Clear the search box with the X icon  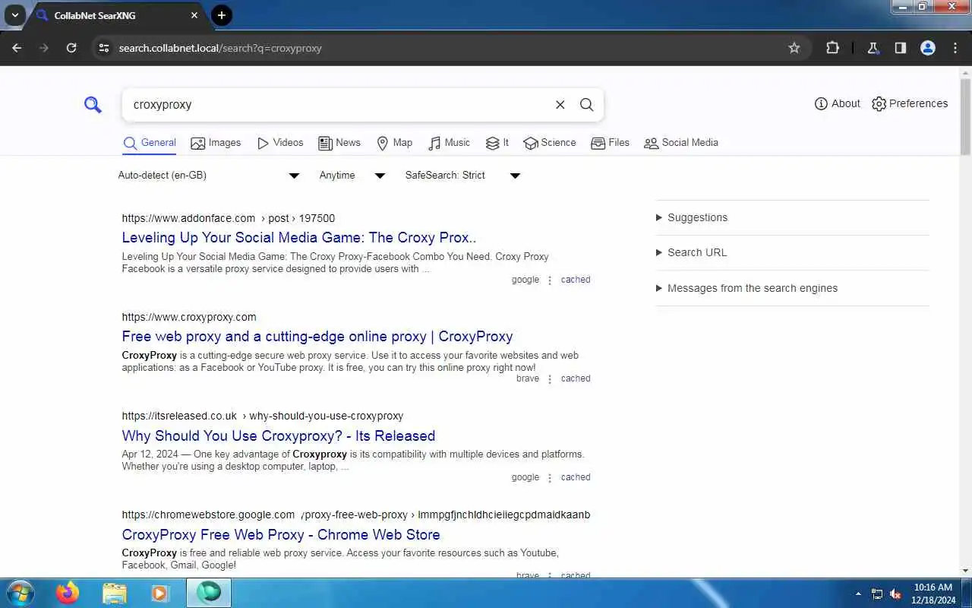tap(560, 105)
